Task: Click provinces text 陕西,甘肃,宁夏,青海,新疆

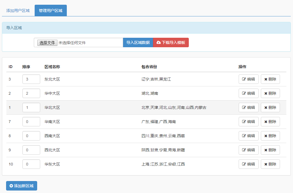Action: 163,150
